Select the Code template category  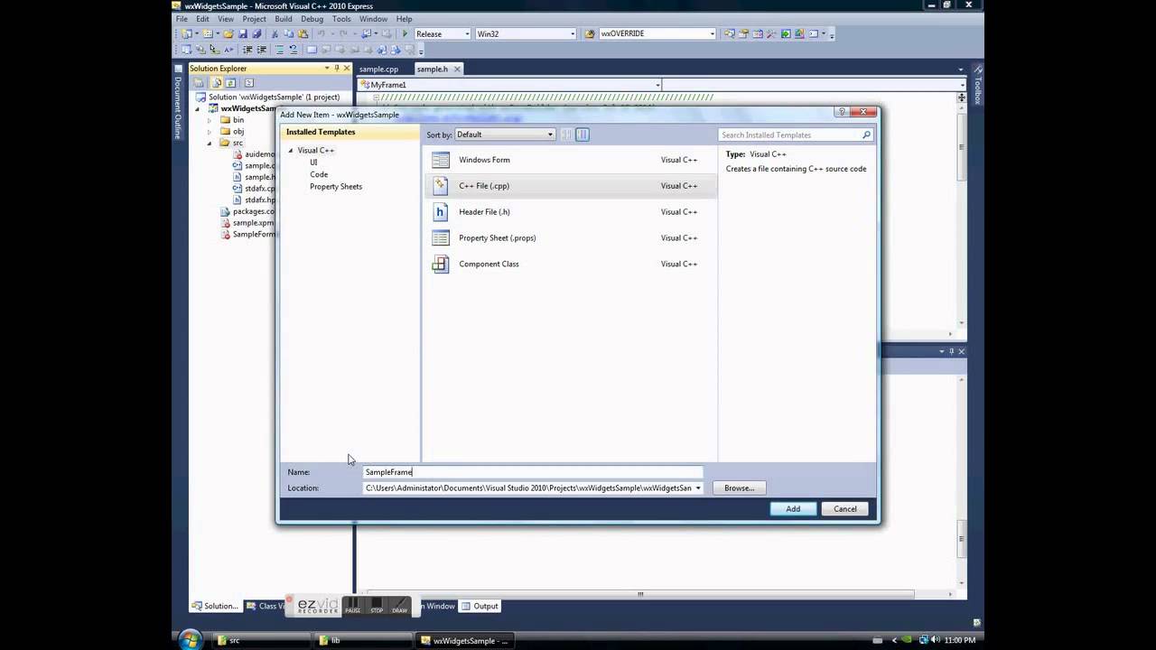(319, 174)
